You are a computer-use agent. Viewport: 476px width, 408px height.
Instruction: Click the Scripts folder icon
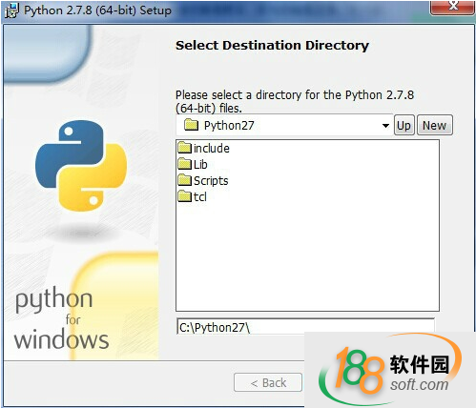click(184, 180)
